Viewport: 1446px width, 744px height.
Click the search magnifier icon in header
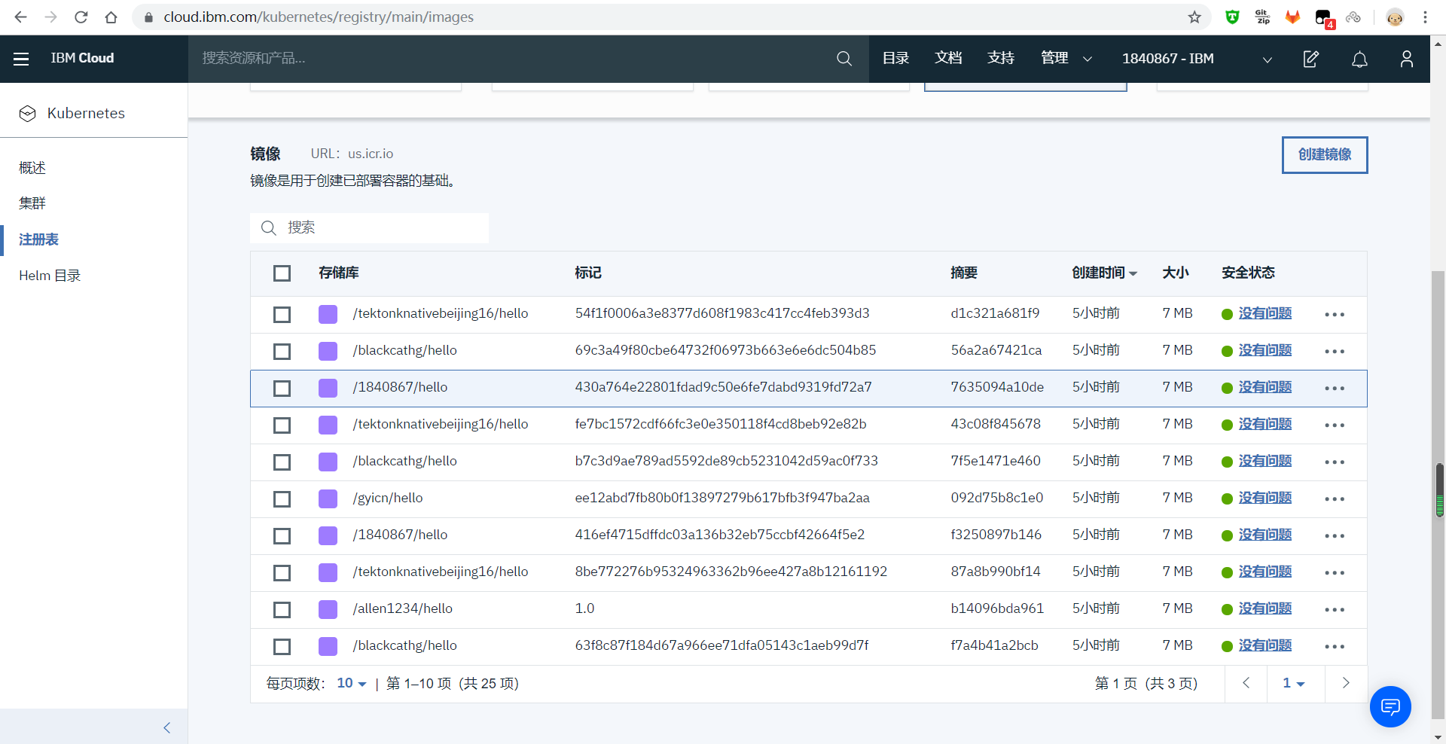click(844, 59)
